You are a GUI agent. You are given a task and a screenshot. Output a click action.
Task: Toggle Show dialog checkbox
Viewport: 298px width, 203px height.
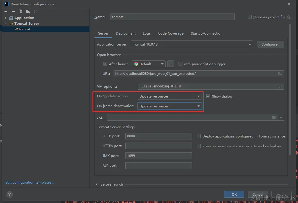click(x=208, y=96)
